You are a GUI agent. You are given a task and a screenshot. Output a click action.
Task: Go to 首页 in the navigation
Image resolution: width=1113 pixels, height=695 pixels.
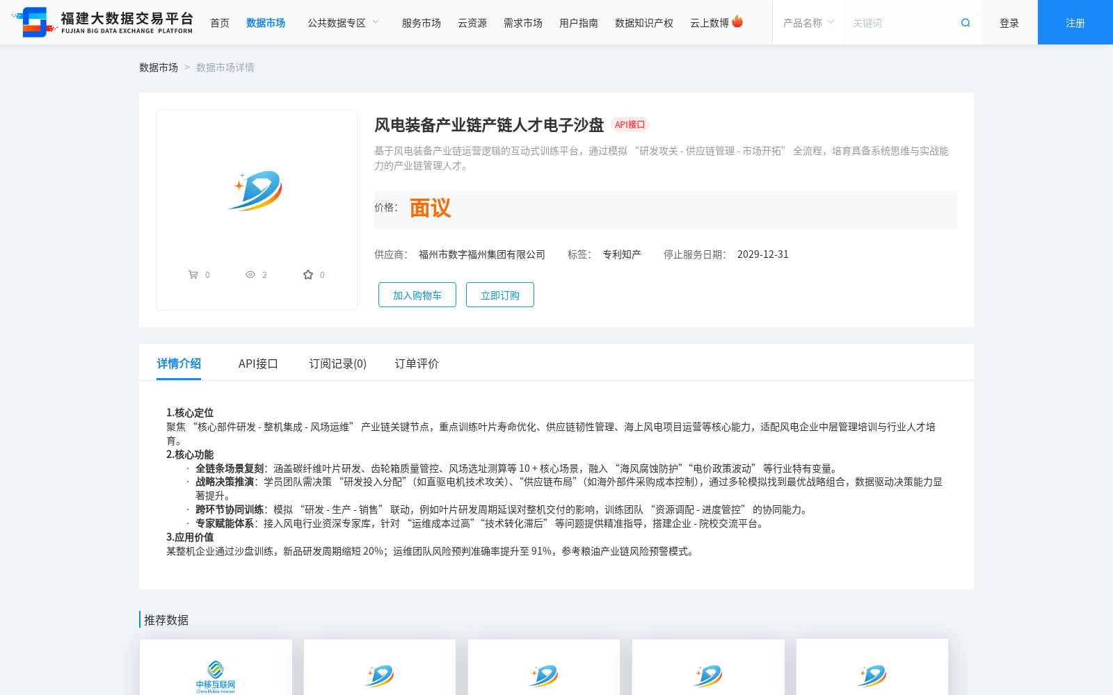[220, 23]
